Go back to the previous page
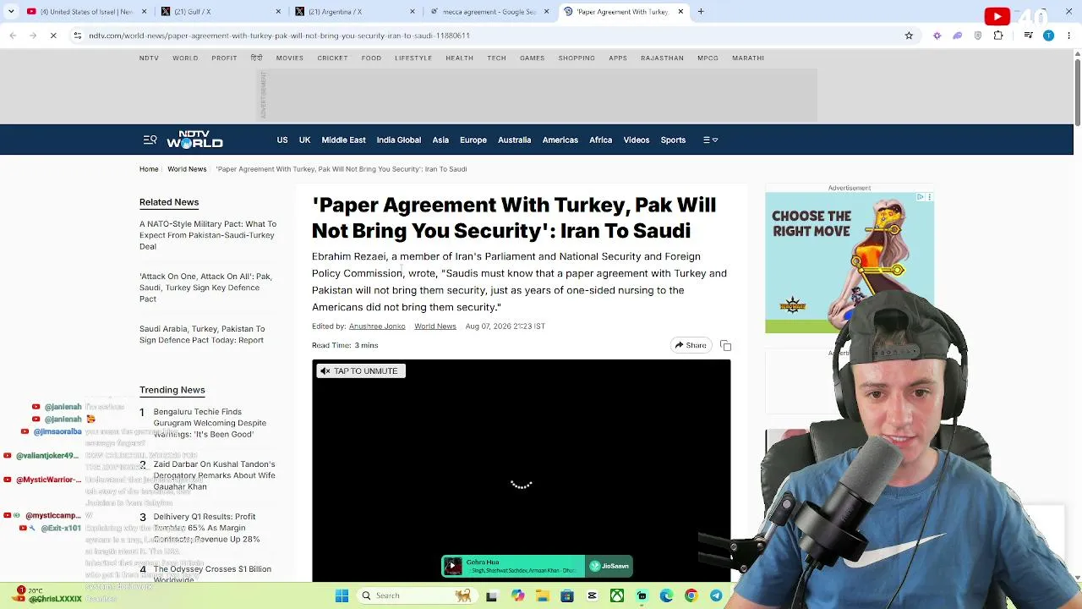This screenshot has height=609, width=1082. click(13, 36)
